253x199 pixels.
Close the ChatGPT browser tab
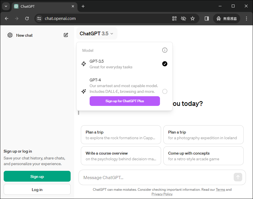(x=73, y=6)
